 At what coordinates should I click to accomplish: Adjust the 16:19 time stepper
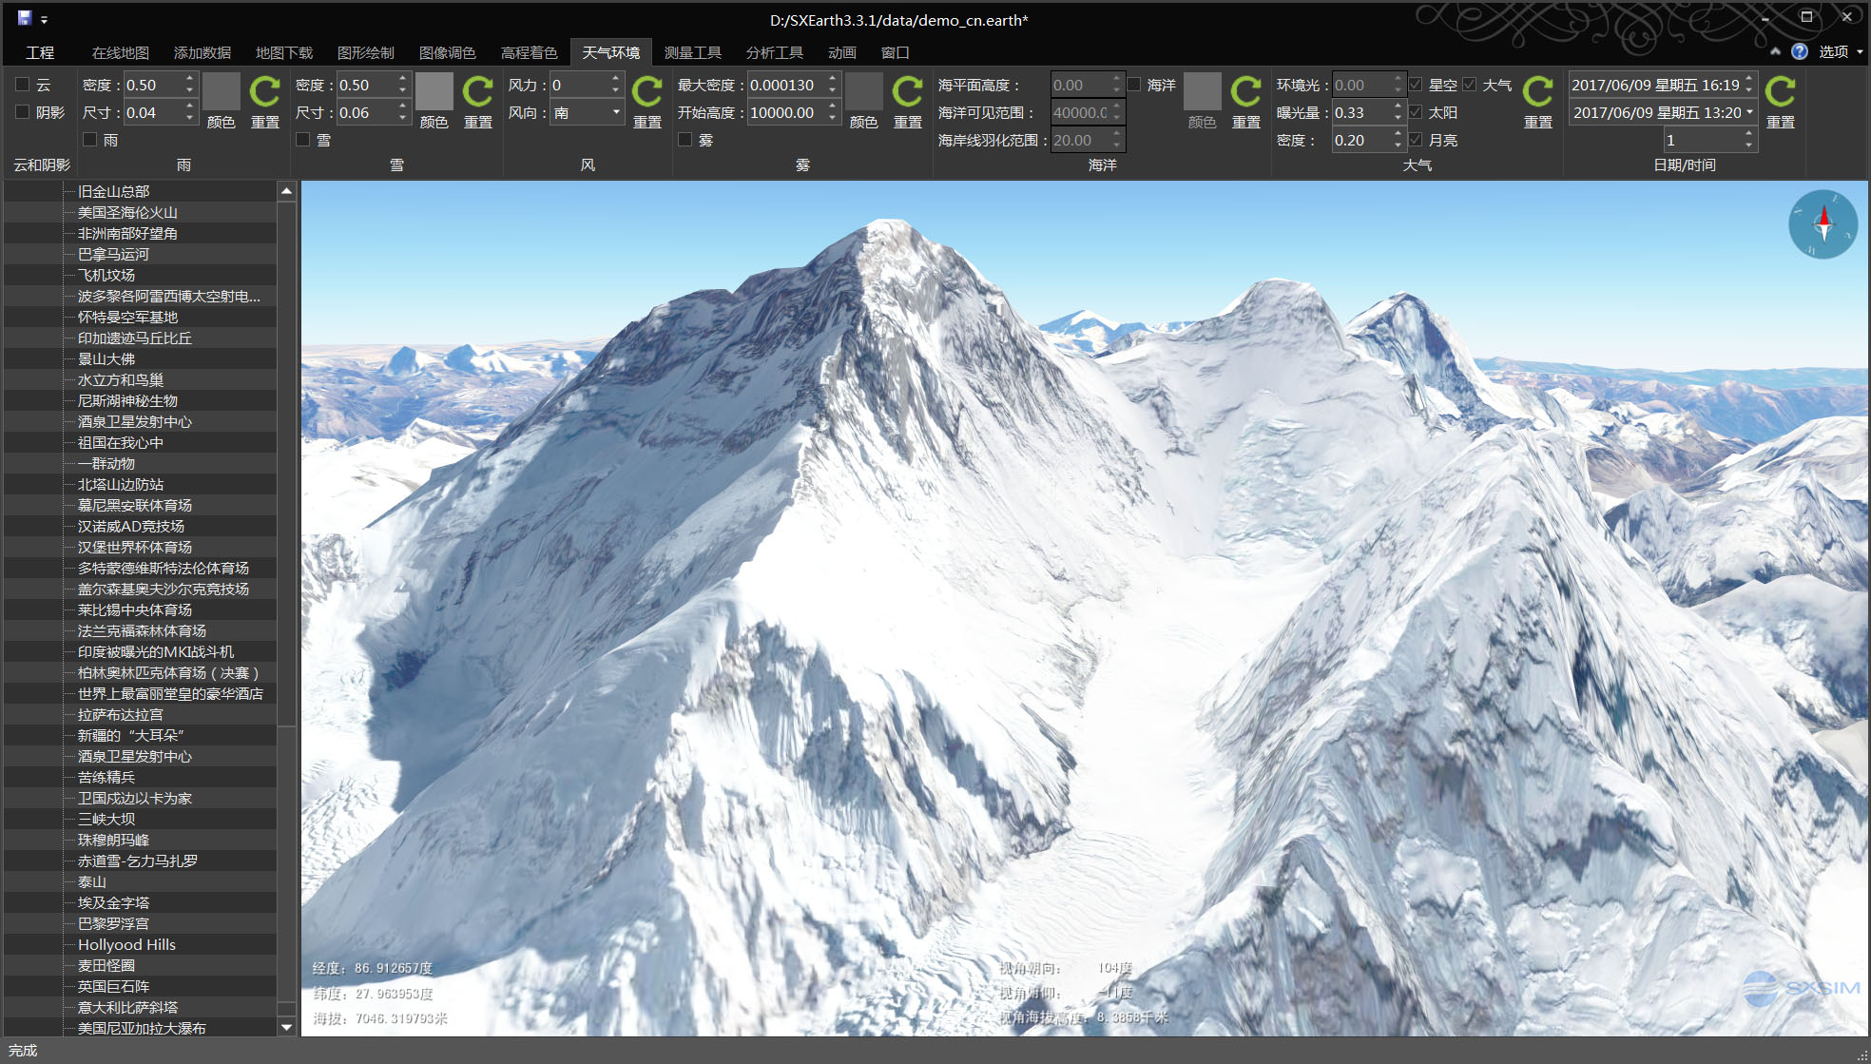point(1749,85)
